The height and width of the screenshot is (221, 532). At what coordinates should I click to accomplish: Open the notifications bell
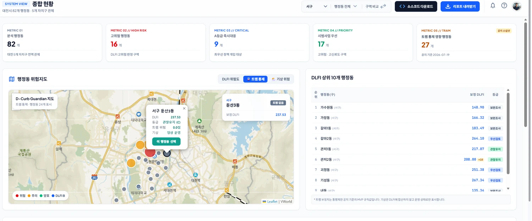click(x=493, y=6)
